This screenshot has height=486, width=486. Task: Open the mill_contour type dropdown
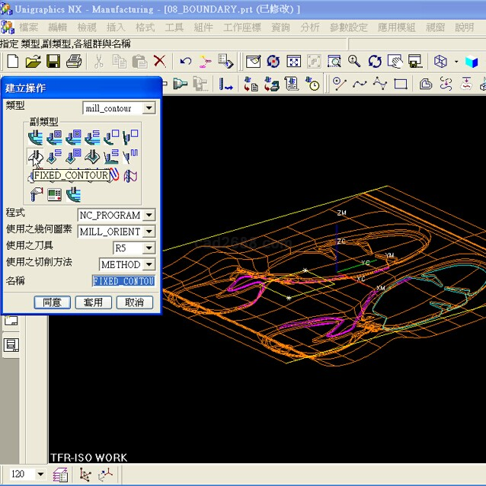[149, 108]
